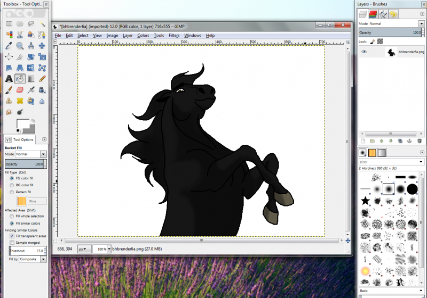Open the Filters menu

pyautogui.click(x=174, y=35)
